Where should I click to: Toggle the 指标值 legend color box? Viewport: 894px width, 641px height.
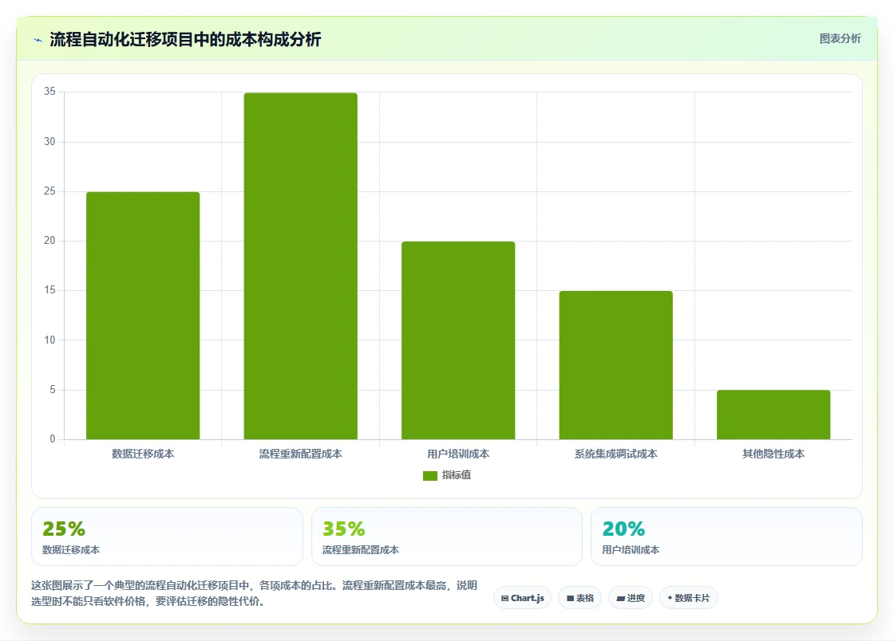point(430,475)
